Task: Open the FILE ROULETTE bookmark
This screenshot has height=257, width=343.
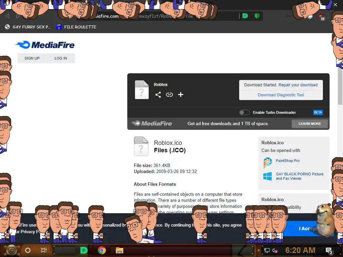Action: tap(76, 27)
